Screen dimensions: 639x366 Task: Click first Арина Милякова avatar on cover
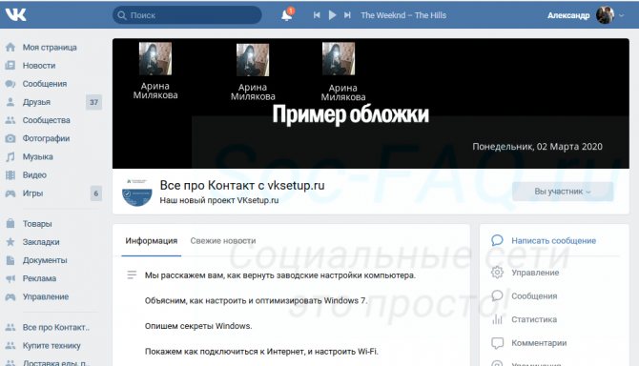155,59
